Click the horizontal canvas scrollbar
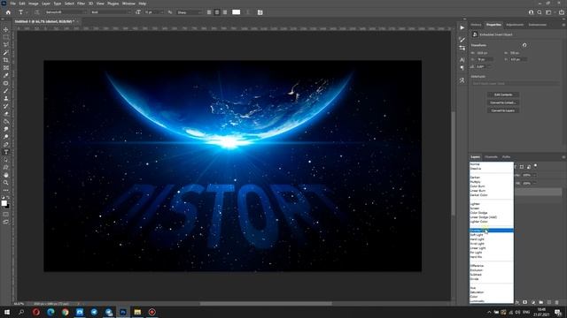567x318 pixels. tap(266, 304)
